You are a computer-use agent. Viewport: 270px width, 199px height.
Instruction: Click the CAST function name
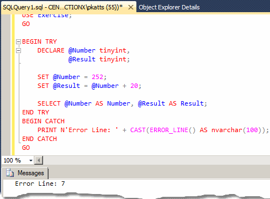point(138,130)
